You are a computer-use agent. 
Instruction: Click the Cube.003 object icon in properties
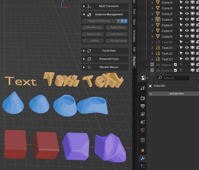[x=150, y=86]
